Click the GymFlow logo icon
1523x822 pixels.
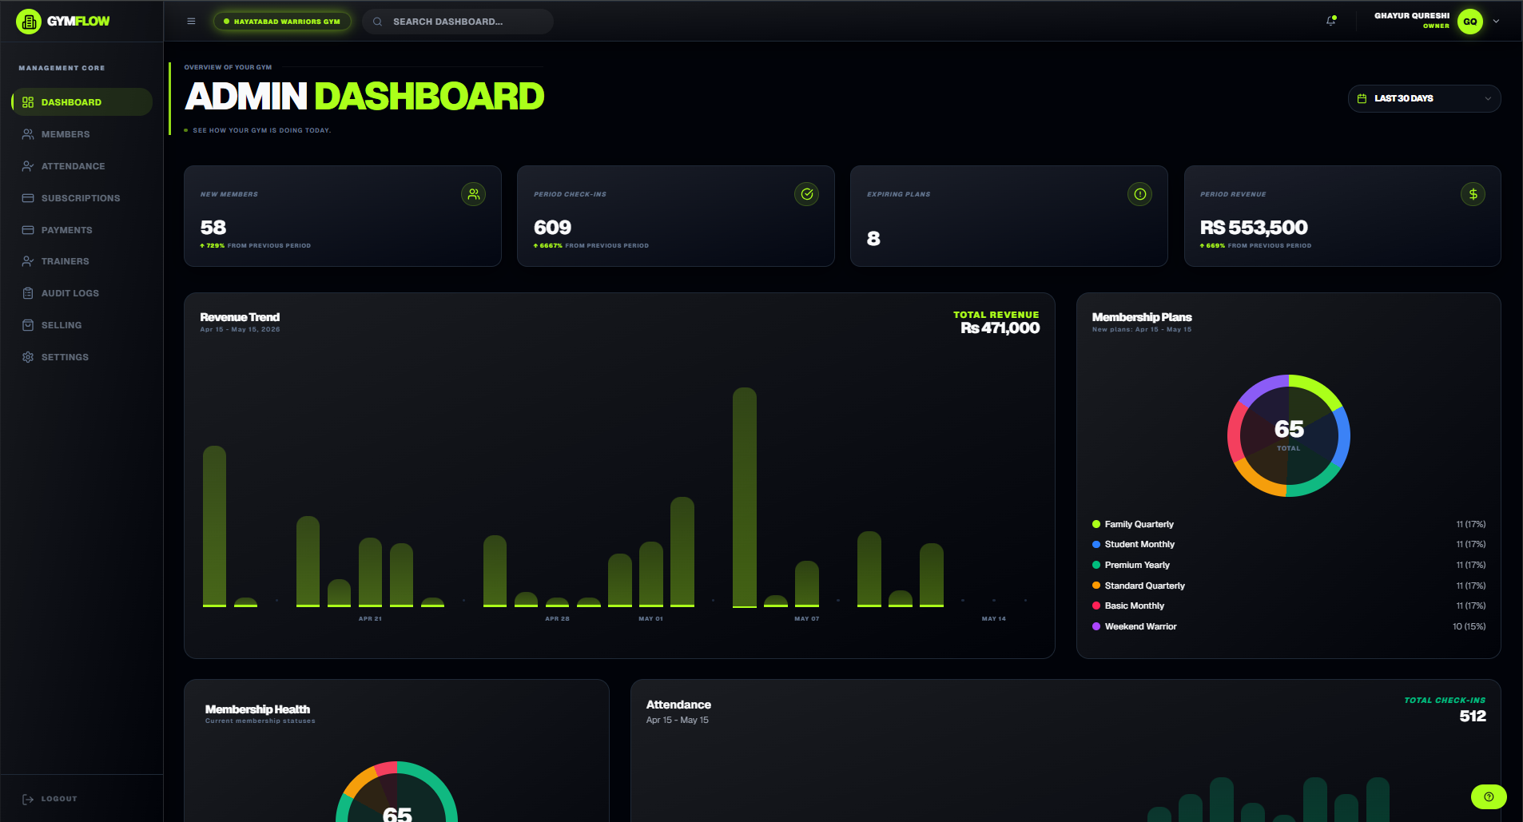pos(28,22)
